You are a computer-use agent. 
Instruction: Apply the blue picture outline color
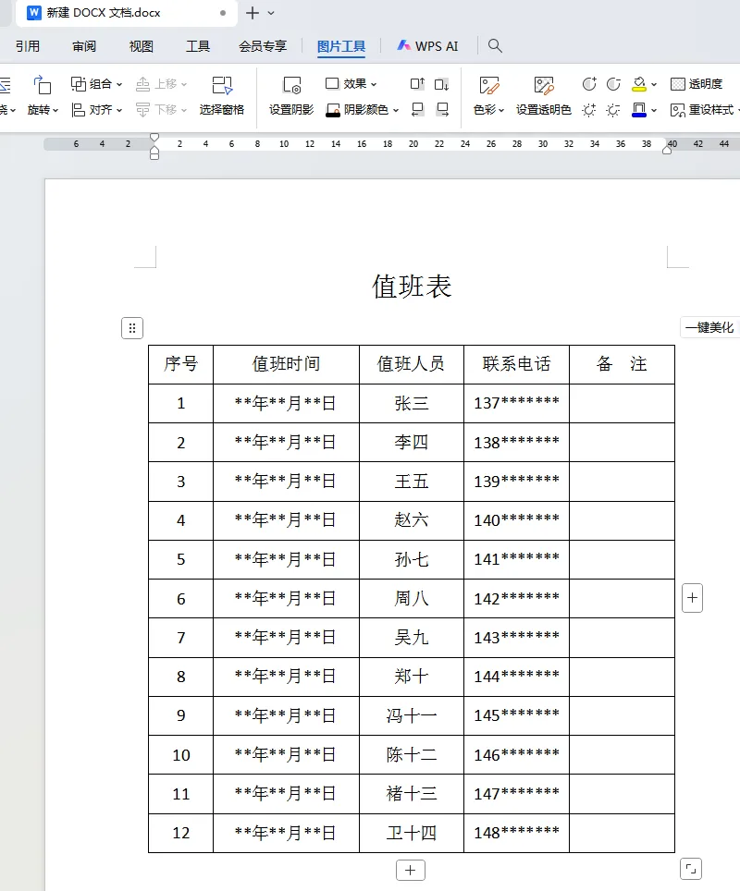(639, 110)
